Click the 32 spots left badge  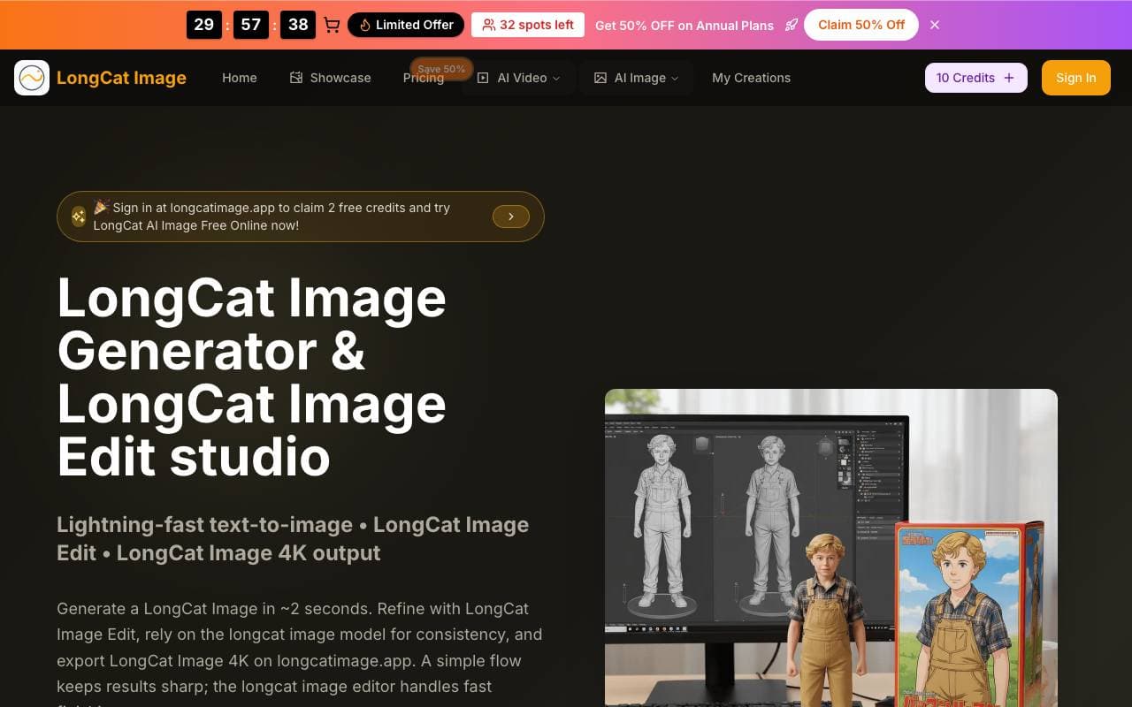coord(528,25)
